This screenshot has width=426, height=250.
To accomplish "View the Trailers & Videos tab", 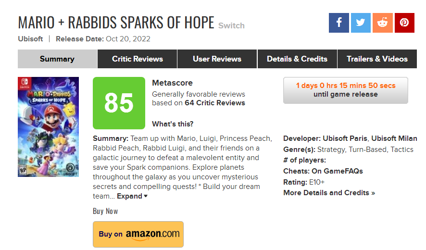I will [x=377, y=59].
